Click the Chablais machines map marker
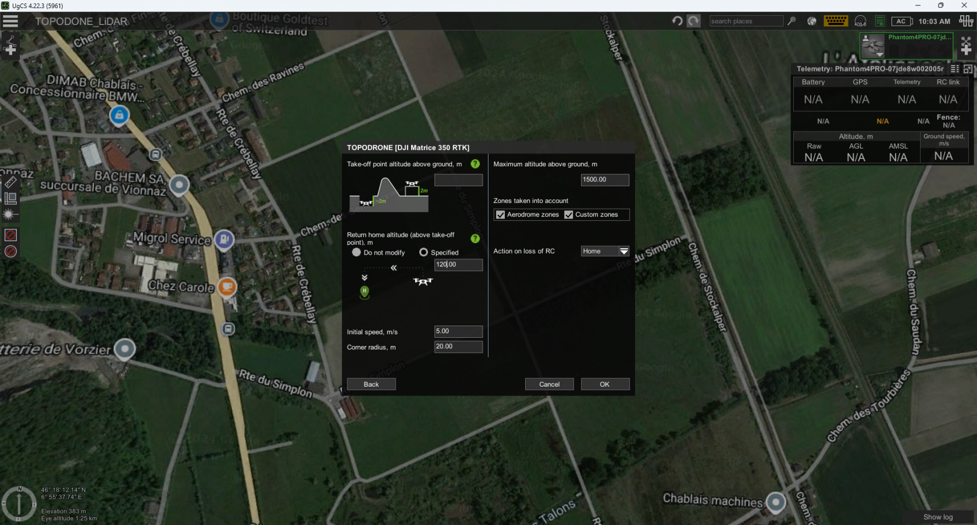Image resolution: width=977 pixels, height=525 pixels. coord(776,501)
